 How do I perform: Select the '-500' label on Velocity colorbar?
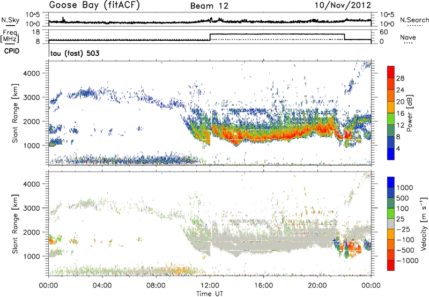click(x=405, y=250)
